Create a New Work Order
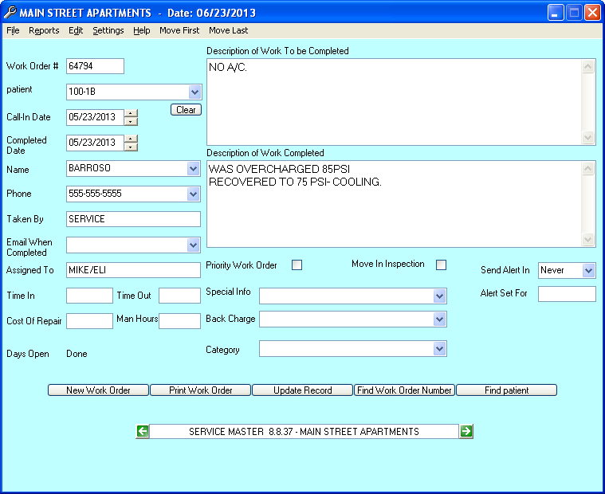Image resolution: width=605 pixels, height=494 pixels. pyautogui.click(x=98, y=390)
